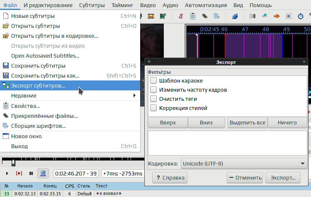Viewport: 311px width, 197px height.
Task: Choose Сохранить субтитры как...
Action: [70, 75]
